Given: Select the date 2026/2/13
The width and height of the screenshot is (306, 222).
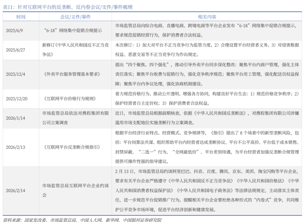Looking at the screenshot, I should pyautogui.click(x=15, y=147).
